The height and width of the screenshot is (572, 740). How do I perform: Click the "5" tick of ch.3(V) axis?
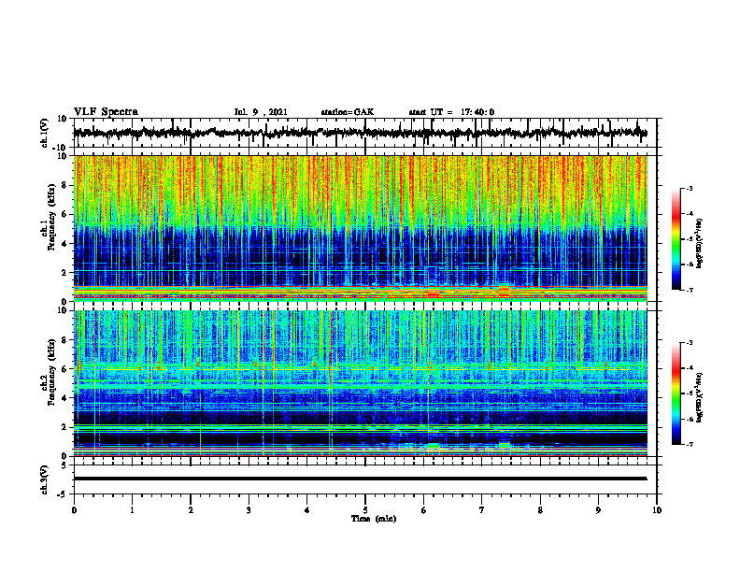[x=64, y=465]
